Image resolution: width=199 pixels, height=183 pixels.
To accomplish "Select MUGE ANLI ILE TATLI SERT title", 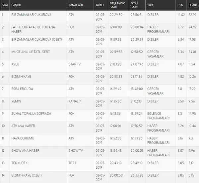I will [x=31, y=52].
